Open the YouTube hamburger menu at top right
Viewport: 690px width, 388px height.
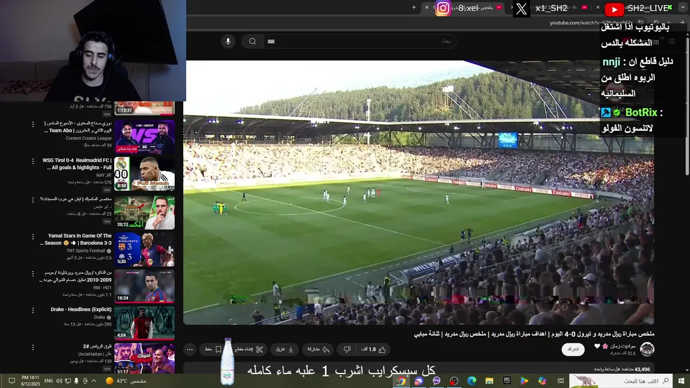[x=672, y=41]
